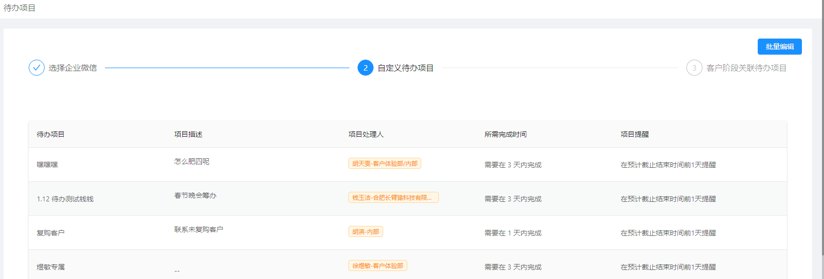
Task: Click the 批量编辑 button
Action: [x=779, y=47]
